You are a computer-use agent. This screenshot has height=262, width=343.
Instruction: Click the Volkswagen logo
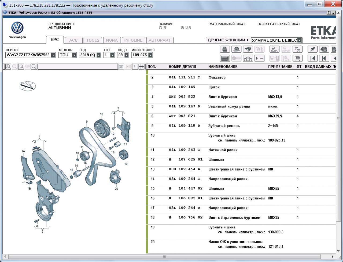17,28
